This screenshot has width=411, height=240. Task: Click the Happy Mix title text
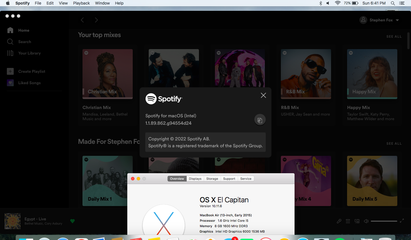[358, 108]
